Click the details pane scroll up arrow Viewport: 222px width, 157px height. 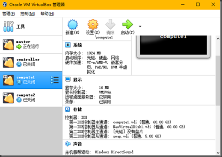point(218,39)
